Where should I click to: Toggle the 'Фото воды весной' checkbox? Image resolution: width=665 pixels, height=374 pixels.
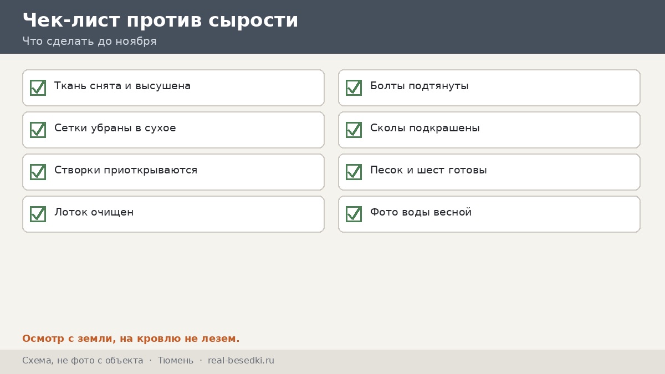354,214
